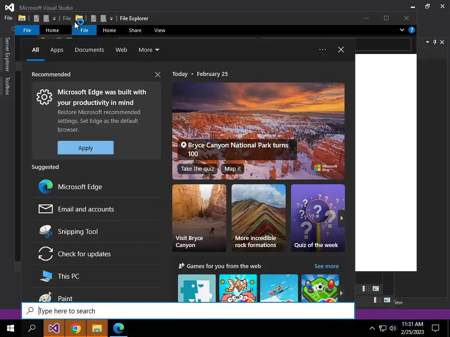450x337 pixels.
Task: Click taskbar search magnifier icon
Action: [x=32, y=328]
